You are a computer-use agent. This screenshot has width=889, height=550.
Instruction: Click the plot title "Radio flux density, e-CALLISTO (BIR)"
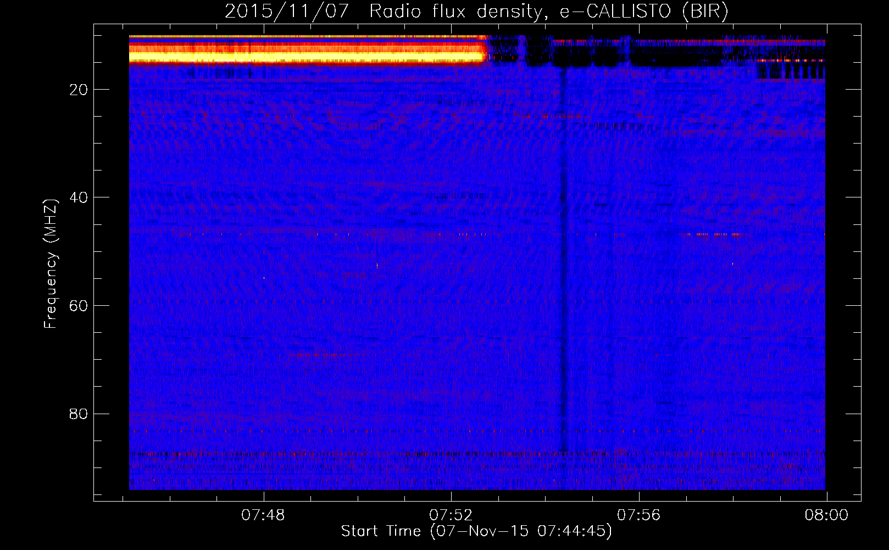point(549,12)
